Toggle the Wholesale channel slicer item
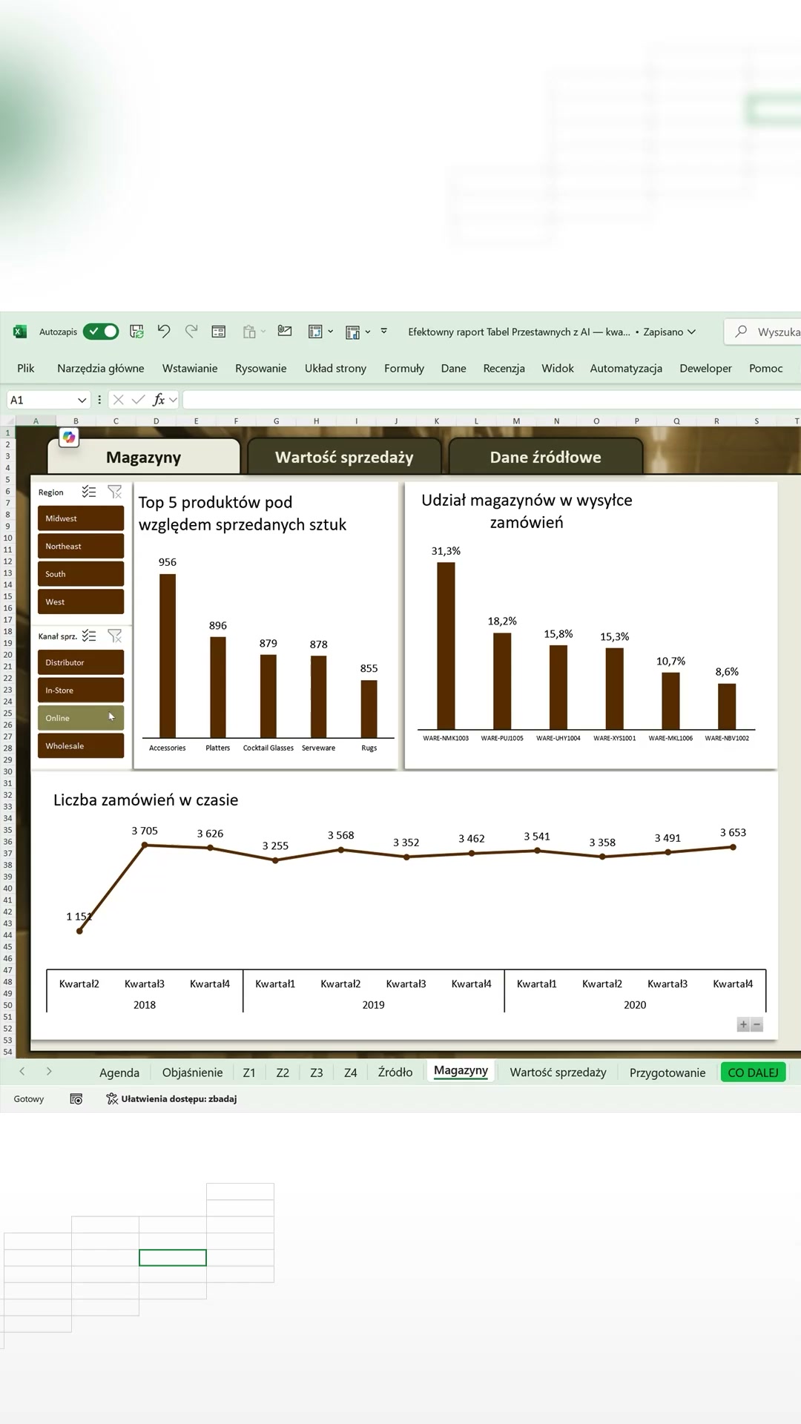 pos(81,745)
